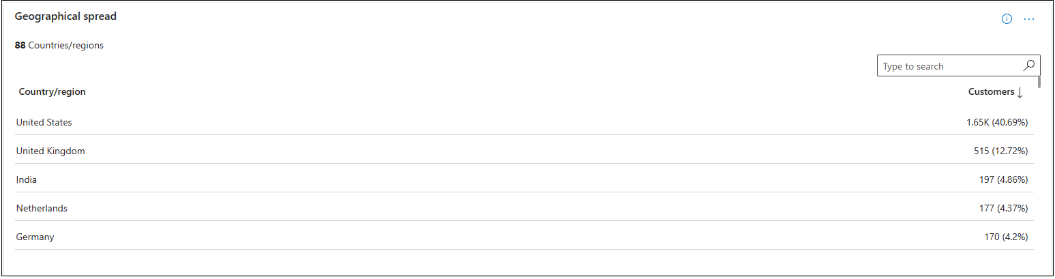Image resolution: width=1055 pixels, height=279 pixels.
Task: Click the 197 (4.86%) customers value
Action: coord(1003,179)
